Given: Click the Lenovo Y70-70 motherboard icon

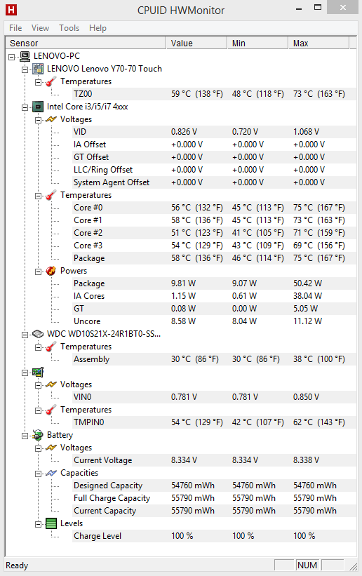Looking at the screenshot, I should click(x=38, y=69).
